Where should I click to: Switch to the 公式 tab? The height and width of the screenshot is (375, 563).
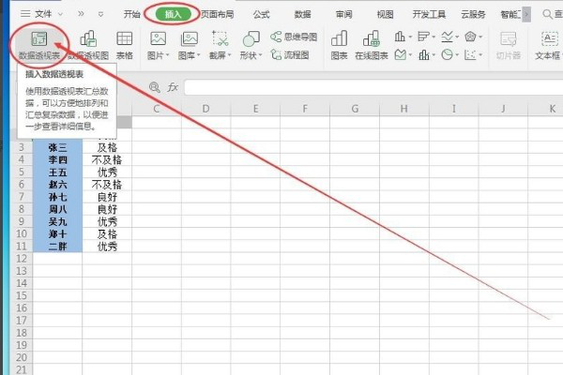(261, 14)
